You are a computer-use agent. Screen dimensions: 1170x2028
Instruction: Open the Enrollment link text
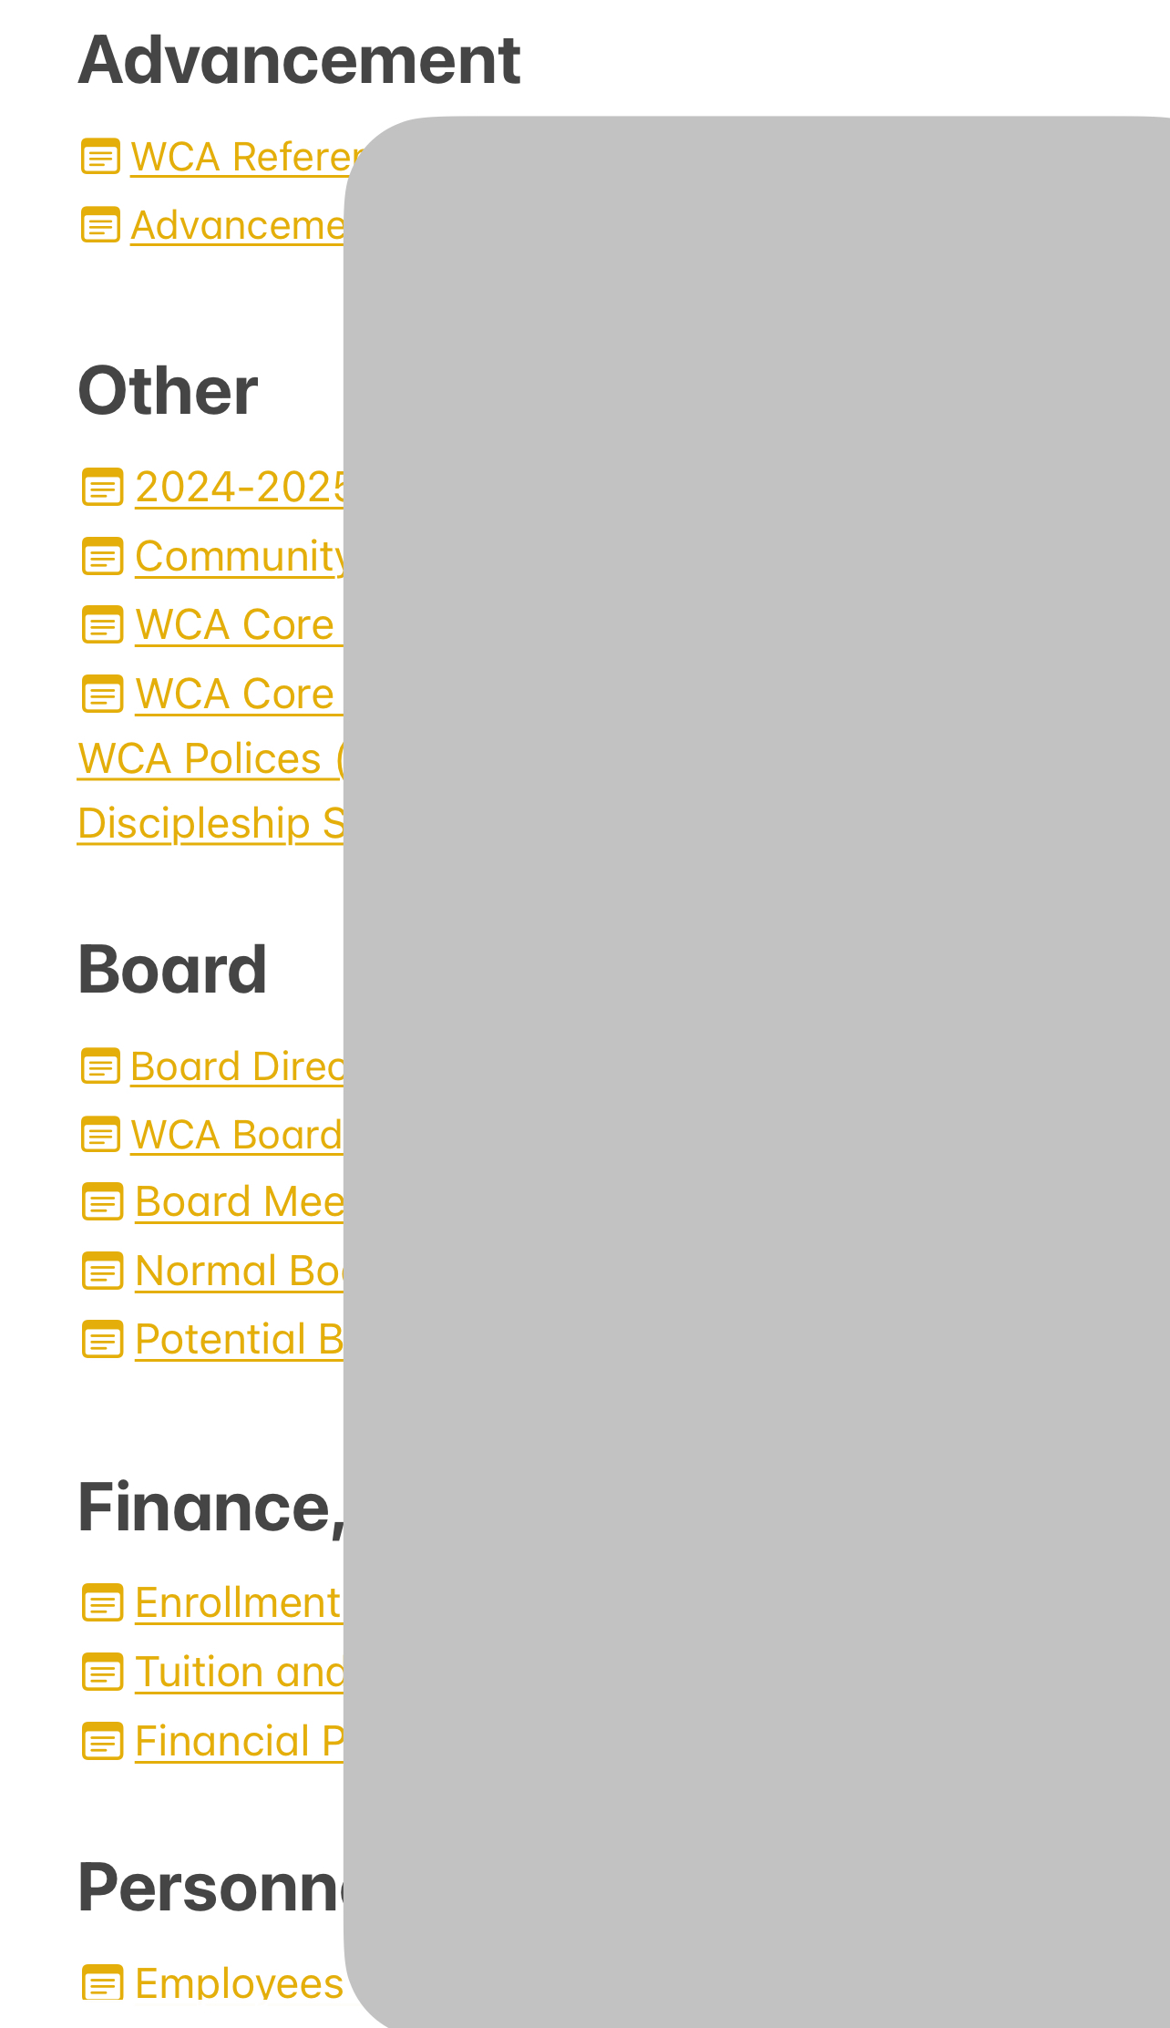239,1603
